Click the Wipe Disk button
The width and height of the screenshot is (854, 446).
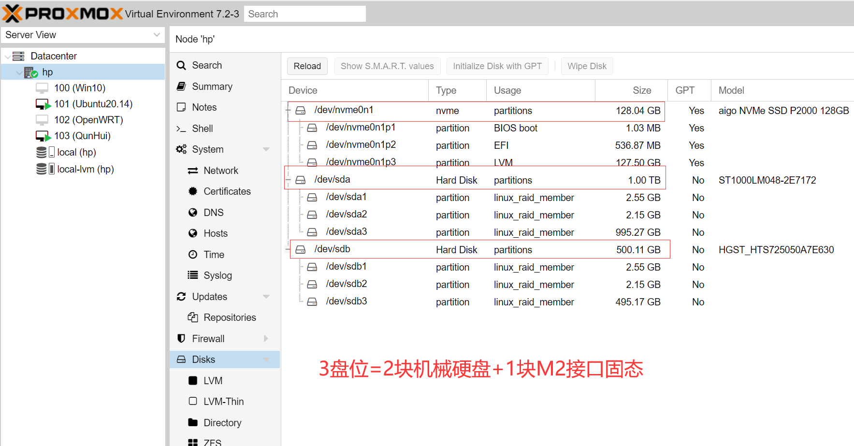coord(586,66)
